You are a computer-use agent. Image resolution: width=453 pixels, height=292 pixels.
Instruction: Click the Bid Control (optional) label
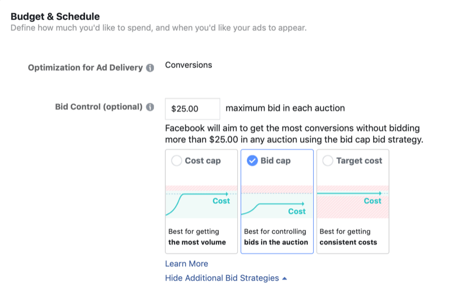[x=99, y=107]
